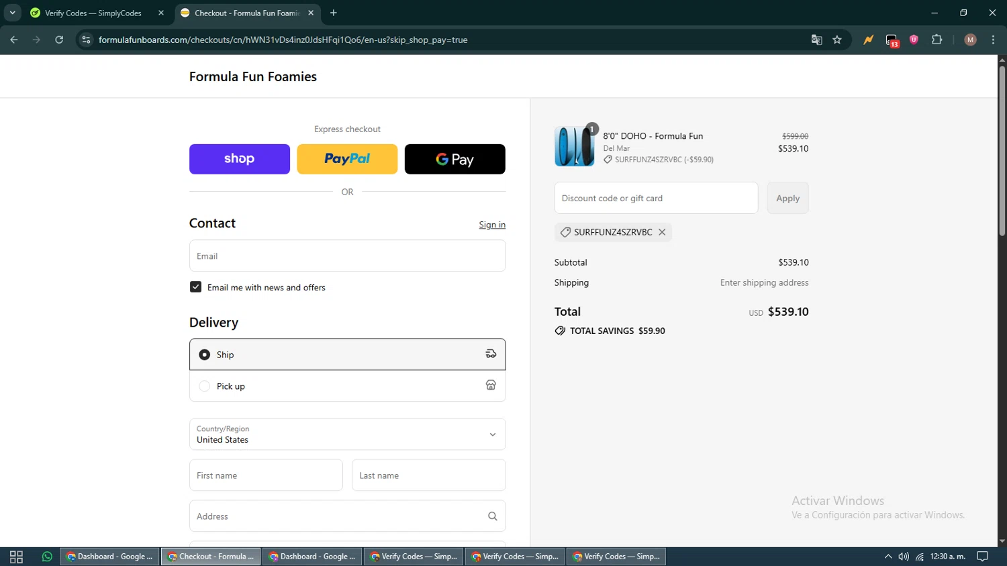Open the volume control in system tray

[x=904, y=557]
